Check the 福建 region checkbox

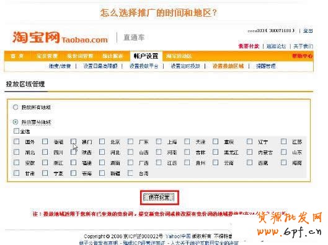pos(73,162)
